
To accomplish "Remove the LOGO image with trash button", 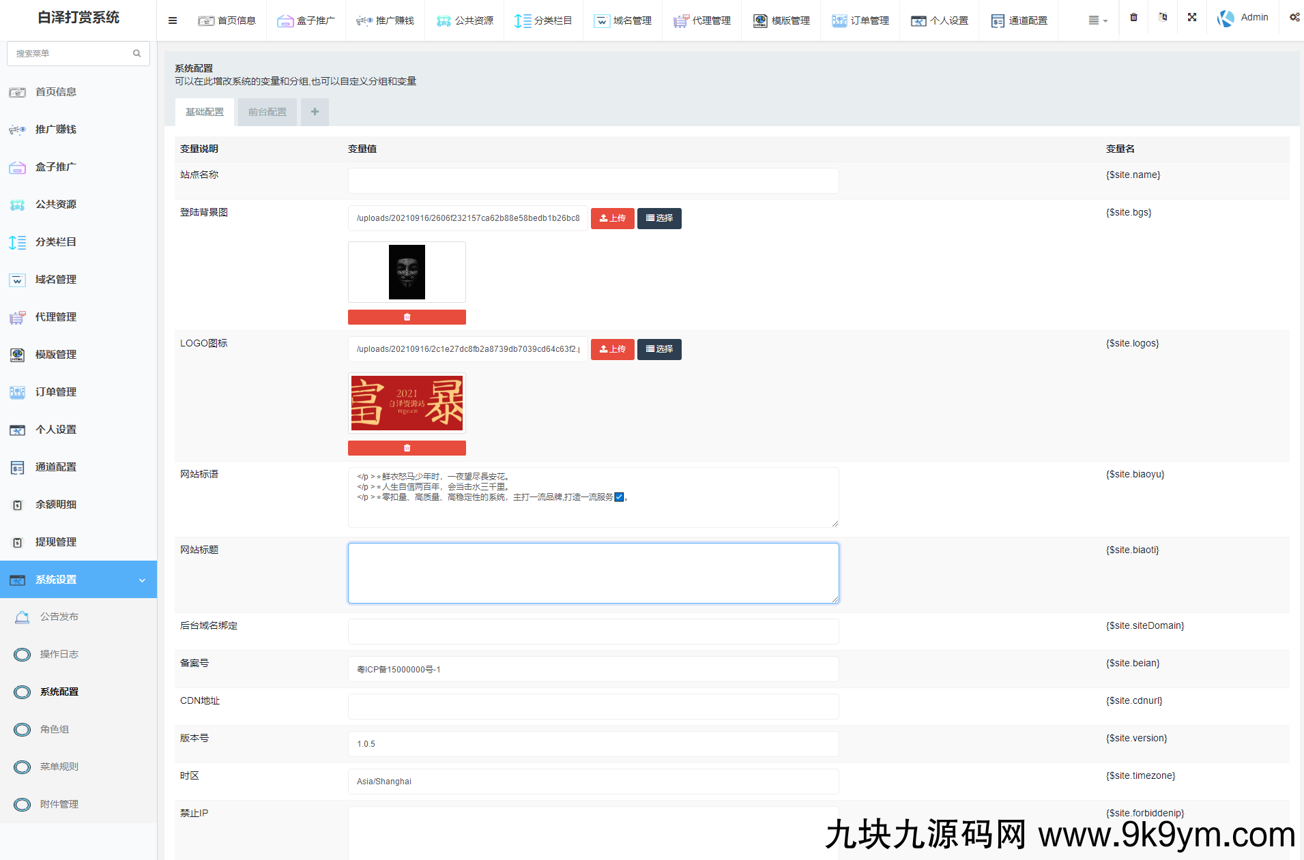I will pyautogui.click(x=407, y=448).
